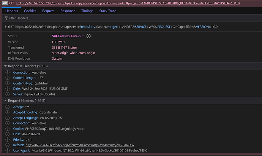Click help icon beside Accept-Encoding header
Image resolution: width=262 pixels, height=156 pixels.
[8, 113]
